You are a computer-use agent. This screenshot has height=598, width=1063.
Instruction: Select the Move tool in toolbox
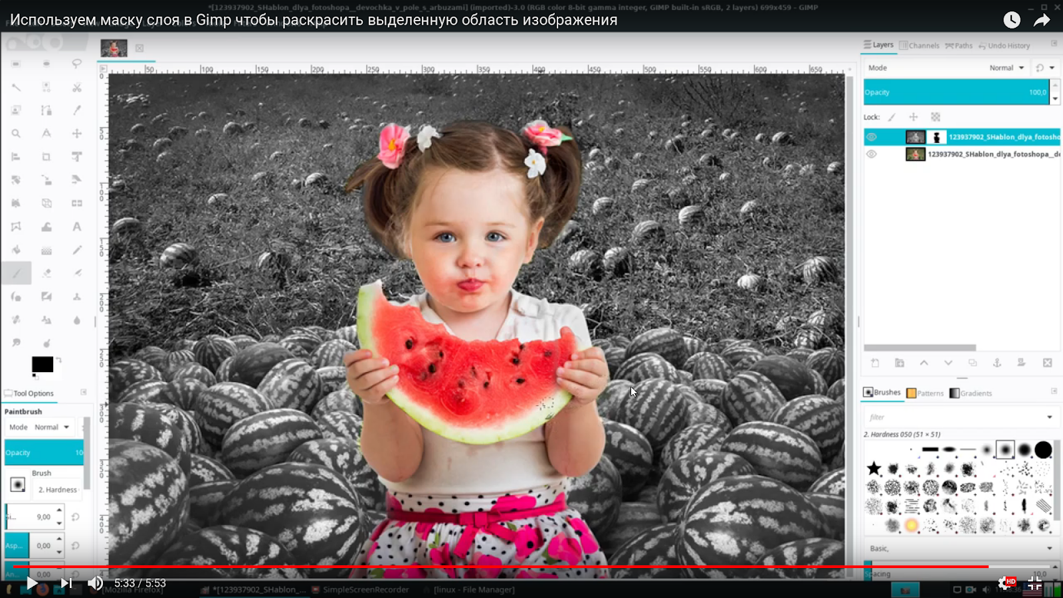(77, 134)
